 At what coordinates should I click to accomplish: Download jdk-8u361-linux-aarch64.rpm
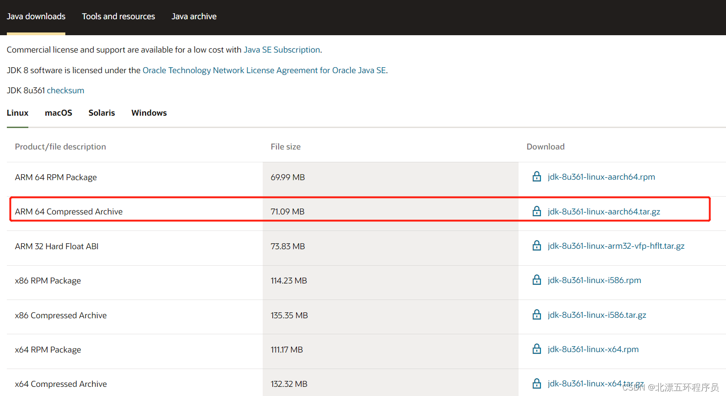point(601,177)
